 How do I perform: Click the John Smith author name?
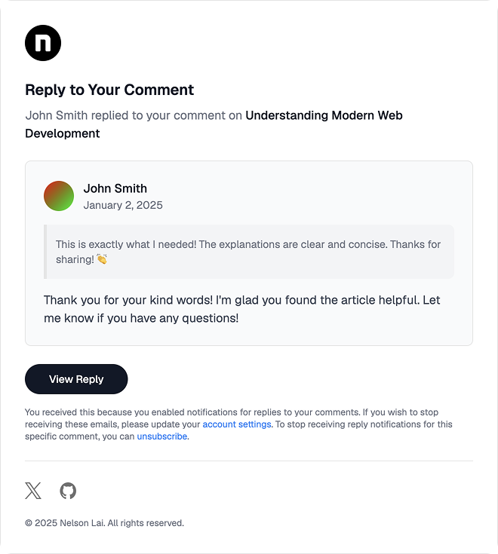(115, 188)
